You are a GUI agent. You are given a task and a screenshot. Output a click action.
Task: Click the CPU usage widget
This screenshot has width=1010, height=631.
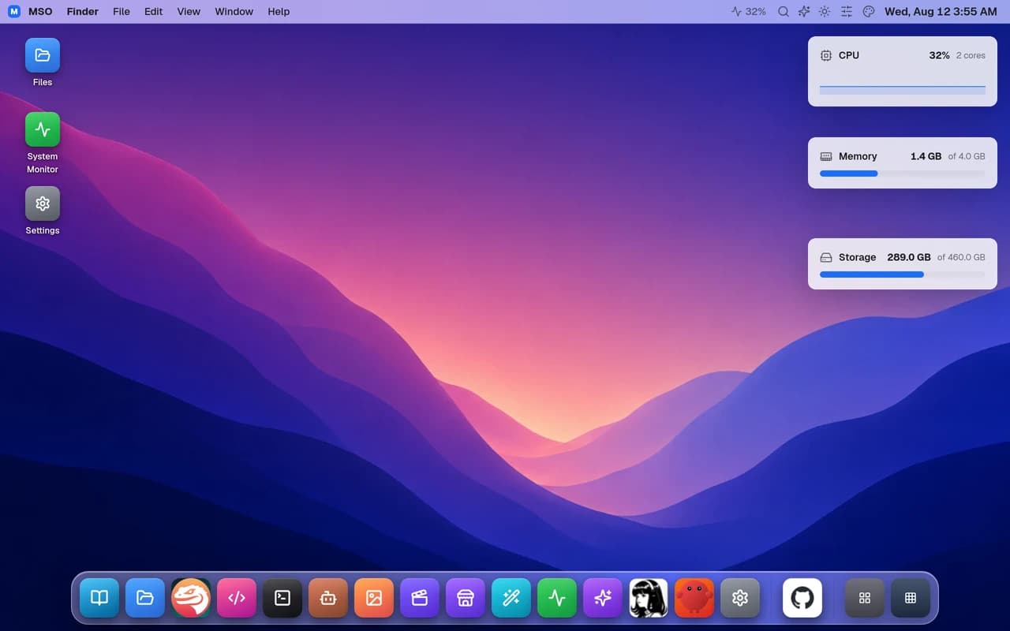point(903,71)
